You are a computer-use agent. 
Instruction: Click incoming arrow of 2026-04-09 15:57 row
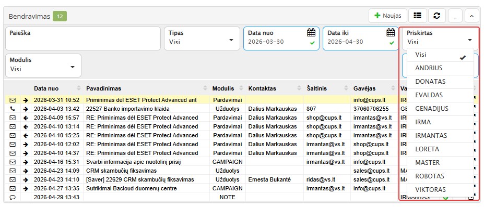pyautogui.click(x=26, y=118)
